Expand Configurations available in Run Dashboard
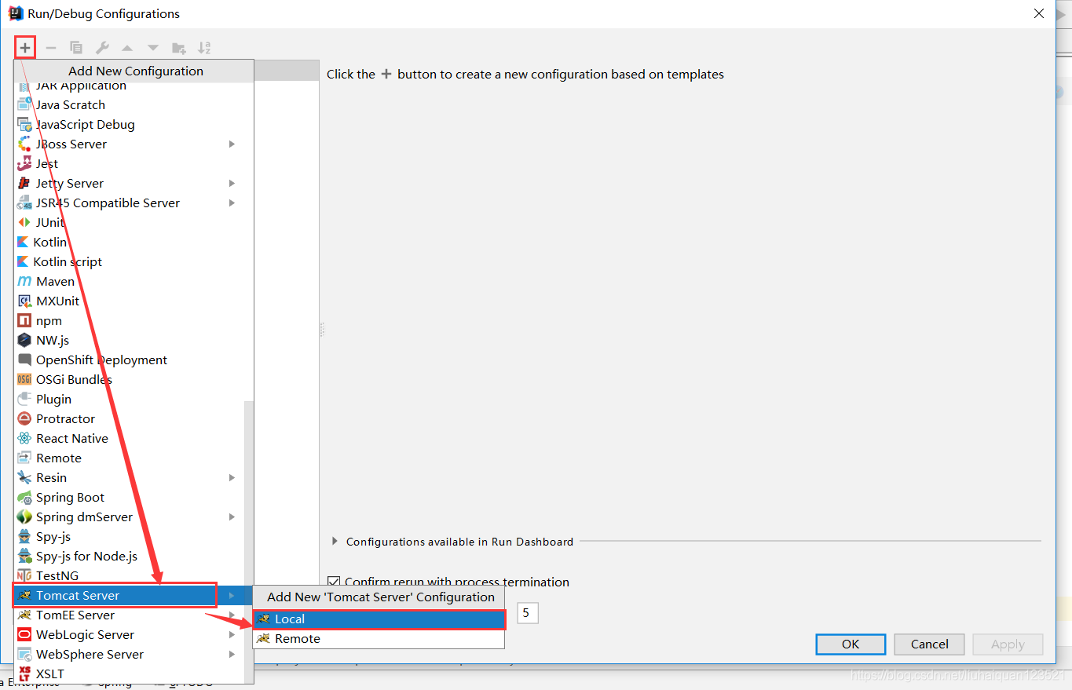This screenshot has height=690, width=1072. [x=335, y=541]
